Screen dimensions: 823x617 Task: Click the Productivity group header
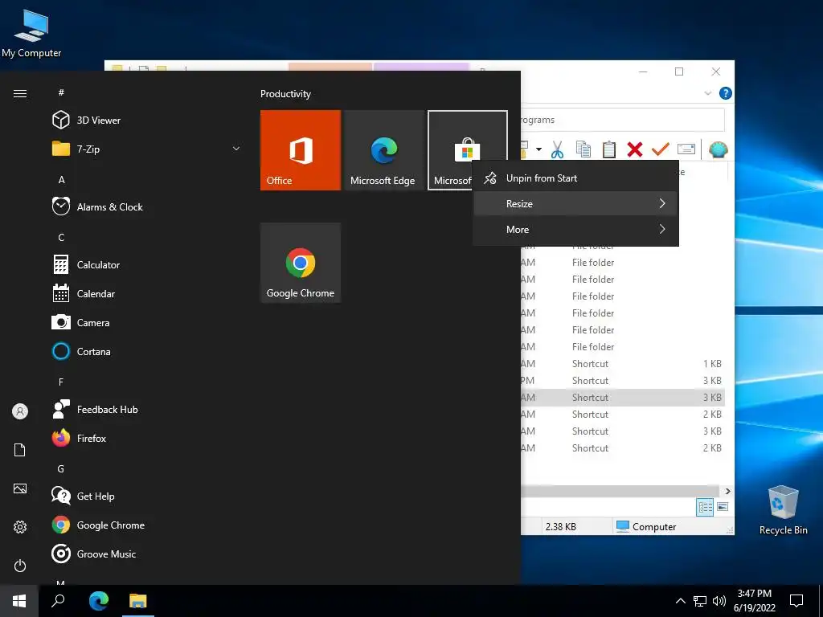285,94
